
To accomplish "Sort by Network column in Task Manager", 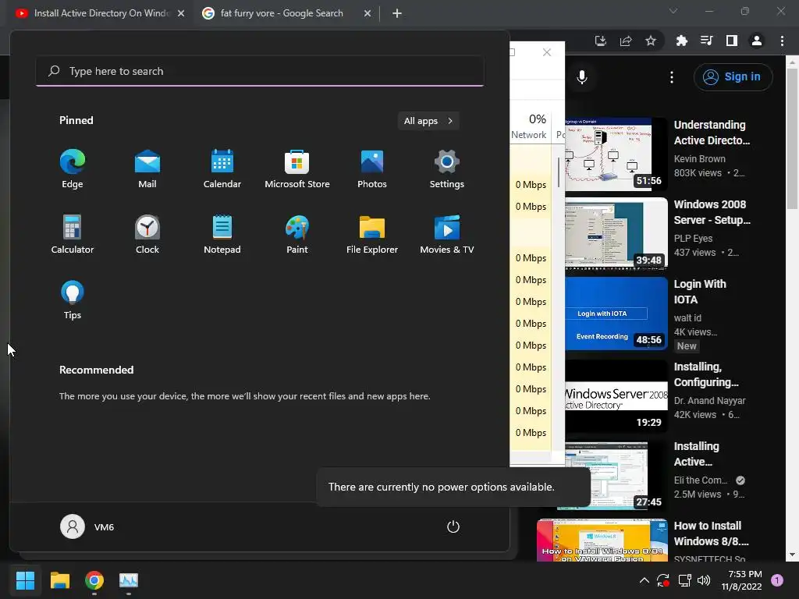I will coord(530,126).
